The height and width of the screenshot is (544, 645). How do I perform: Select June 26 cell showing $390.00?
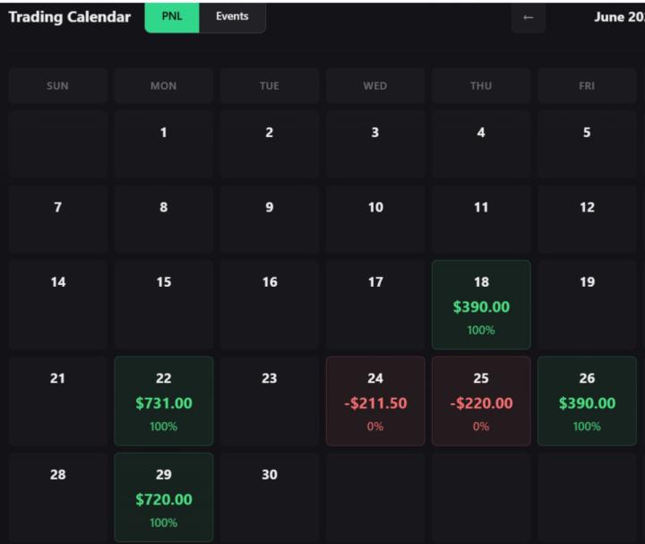point(587,401)
